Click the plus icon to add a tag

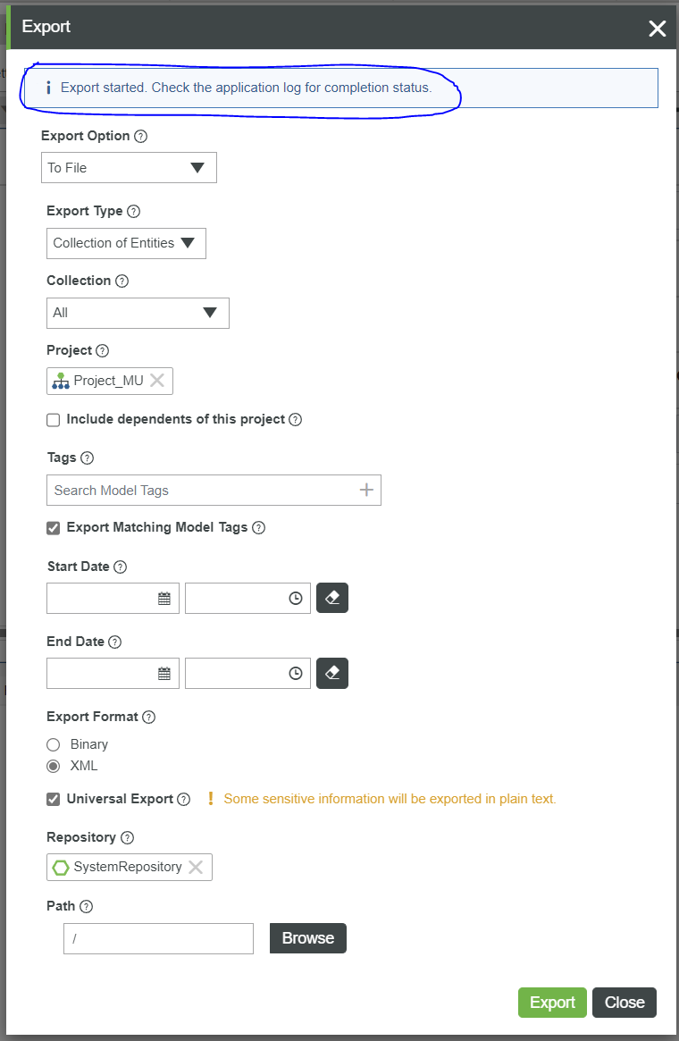click(x=366, y=490)
